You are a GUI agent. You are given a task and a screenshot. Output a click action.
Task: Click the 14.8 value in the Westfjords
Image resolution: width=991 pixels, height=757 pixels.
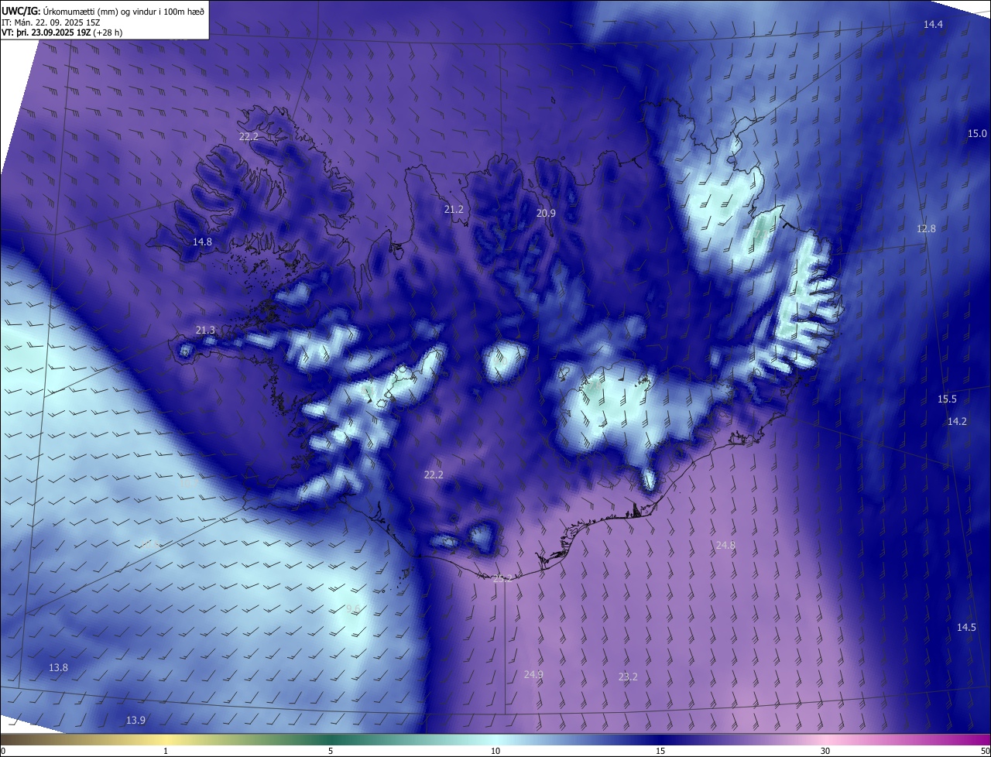pyautogui.click(x=202, y=242)
